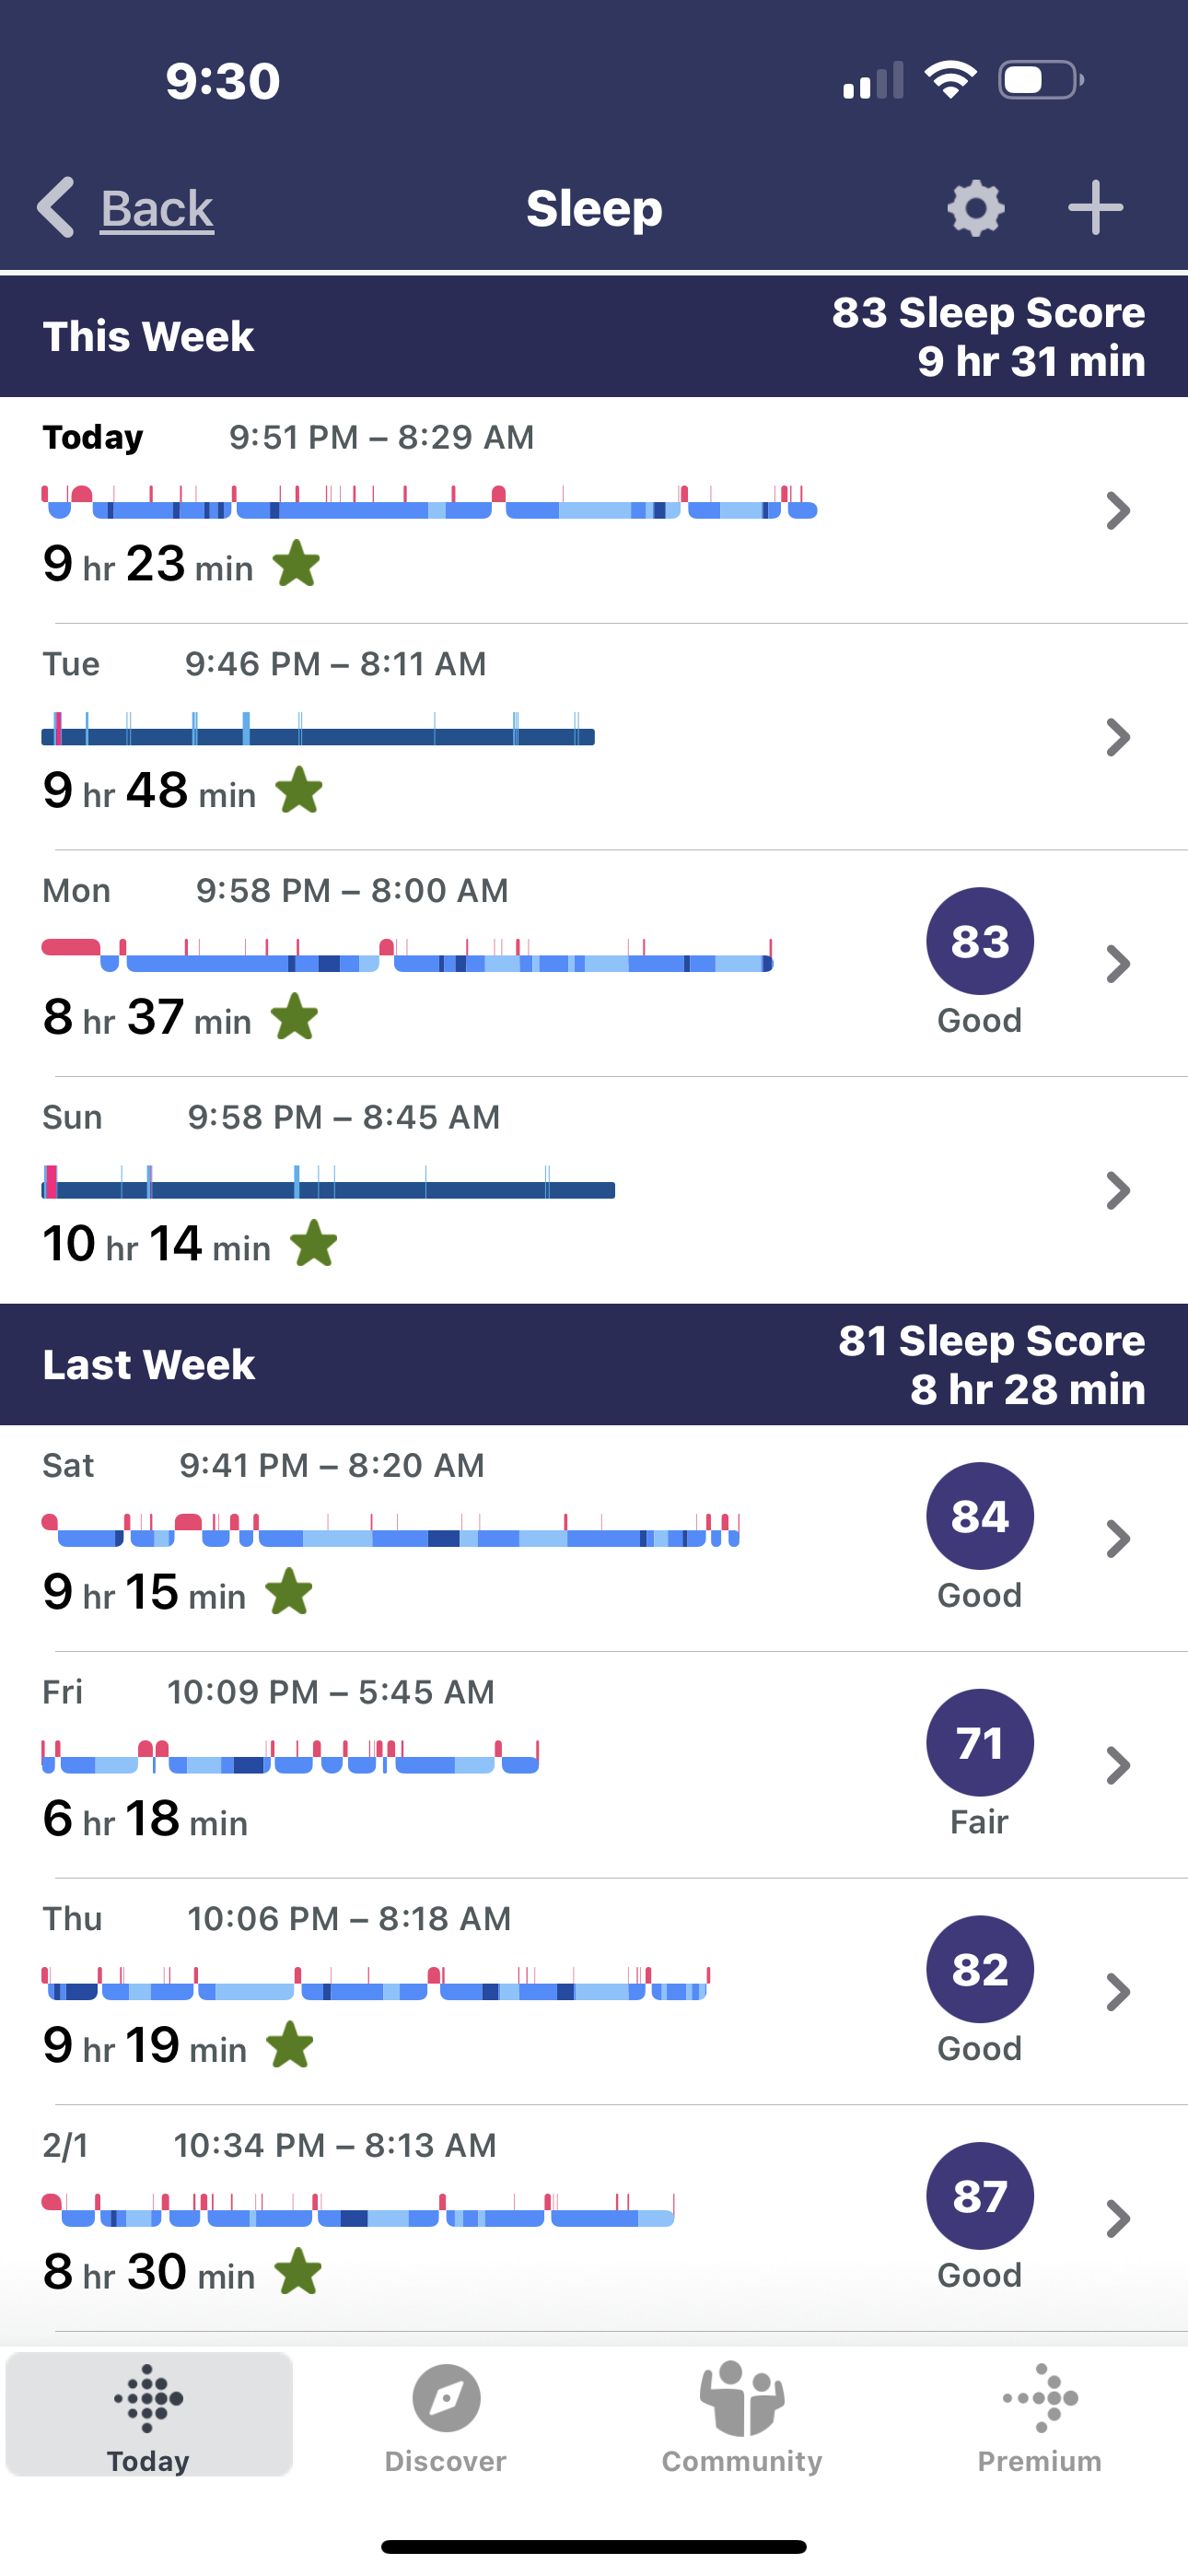Tap the green star on Sunday's sleep

tap(314, 1244)
